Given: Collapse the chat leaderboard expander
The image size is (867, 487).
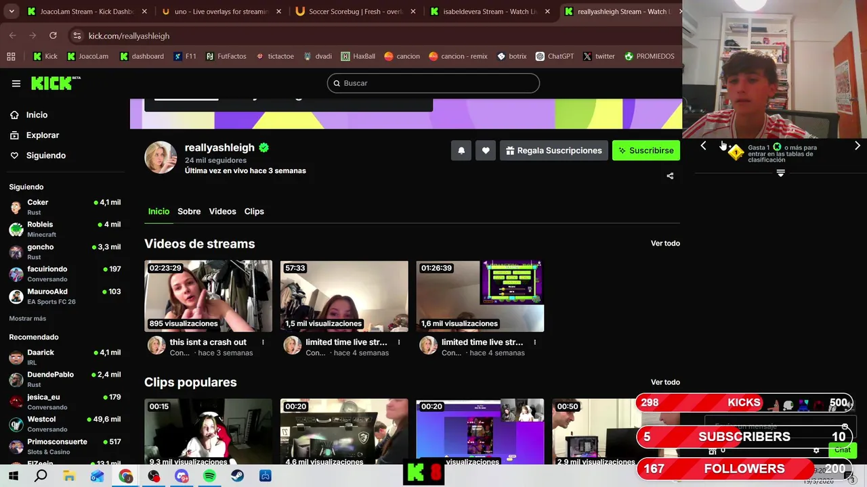Looking at the screenshot, I should coord(780,174).
